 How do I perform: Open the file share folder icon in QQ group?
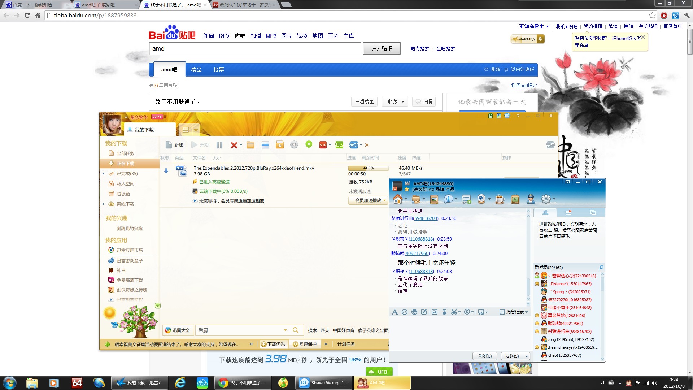point(416,199)
